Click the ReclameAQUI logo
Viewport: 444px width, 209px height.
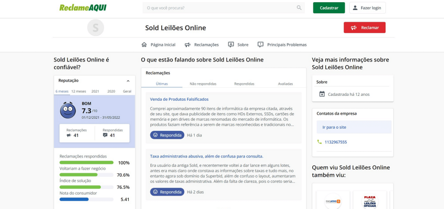[83, 8]
